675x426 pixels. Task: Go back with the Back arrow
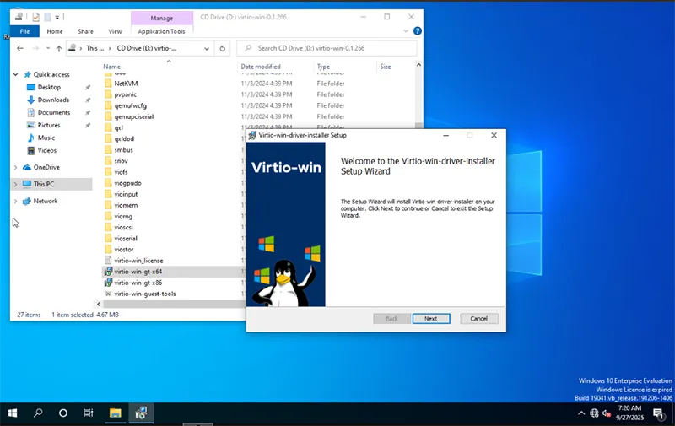pos(19,48)
